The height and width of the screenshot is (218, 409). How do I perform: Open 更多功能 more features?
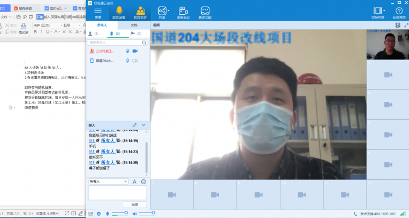coord(205,11)
